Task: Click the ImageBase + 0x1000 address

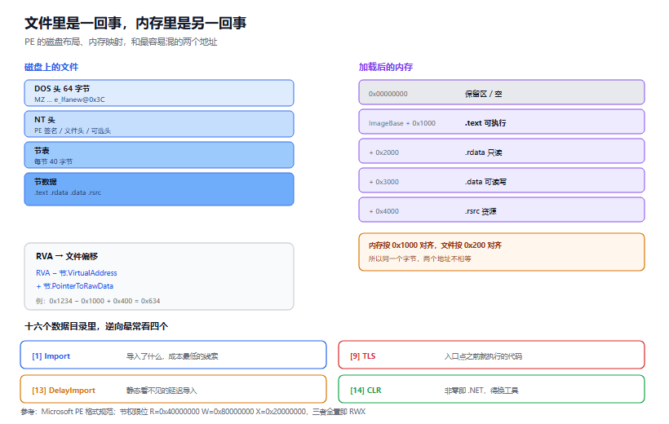Action: click(x=402, y=123)
